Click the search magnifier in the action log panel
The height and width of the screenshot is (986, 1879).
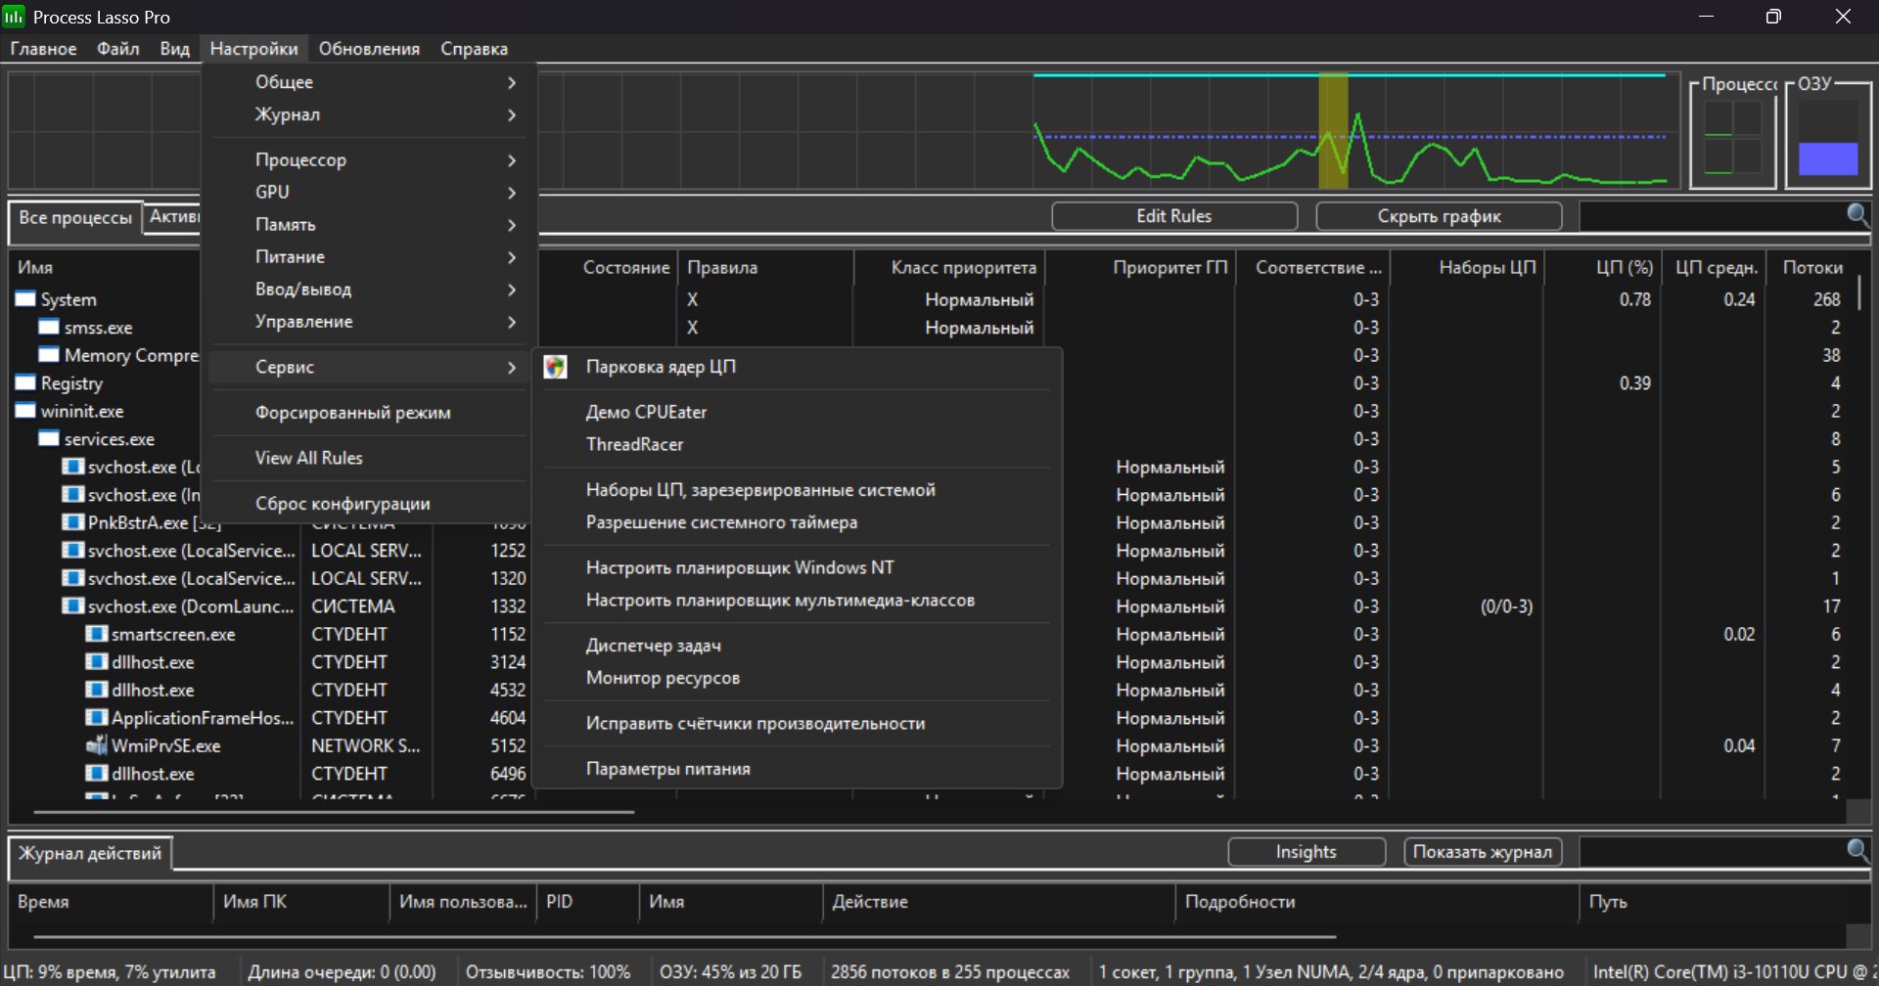[x=1856, y=850]
